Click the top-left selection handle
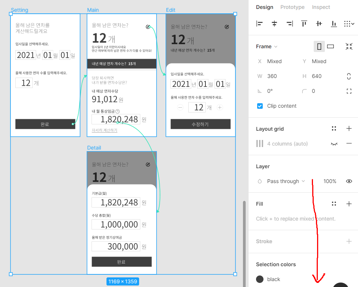 click(11, 14)
